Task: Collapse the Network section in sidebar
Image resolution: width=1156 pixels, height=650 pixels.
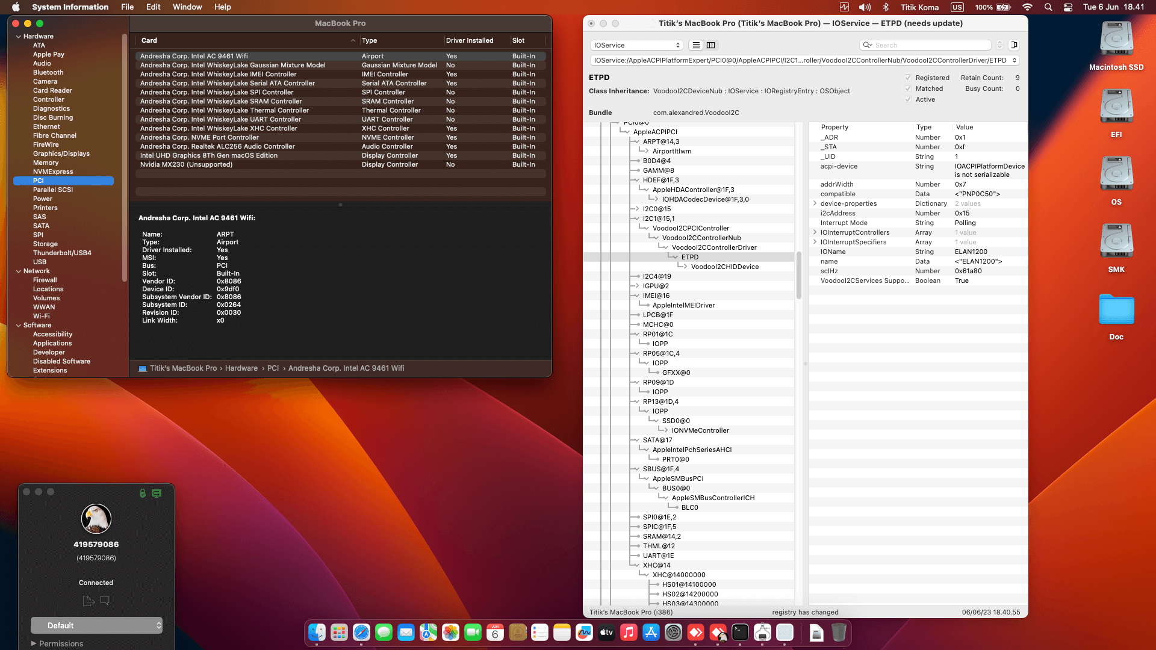Action: [18, 271]
